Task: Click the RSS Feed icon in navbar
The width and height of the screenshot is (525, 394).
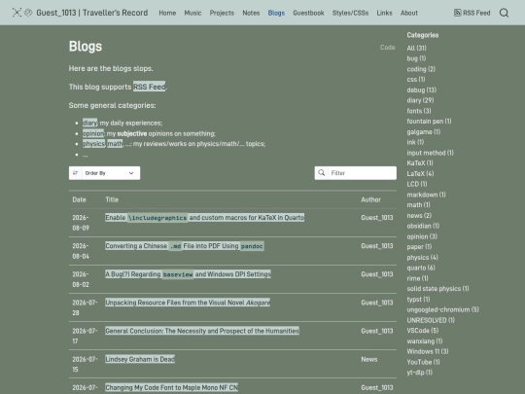Action: (457, 13)
